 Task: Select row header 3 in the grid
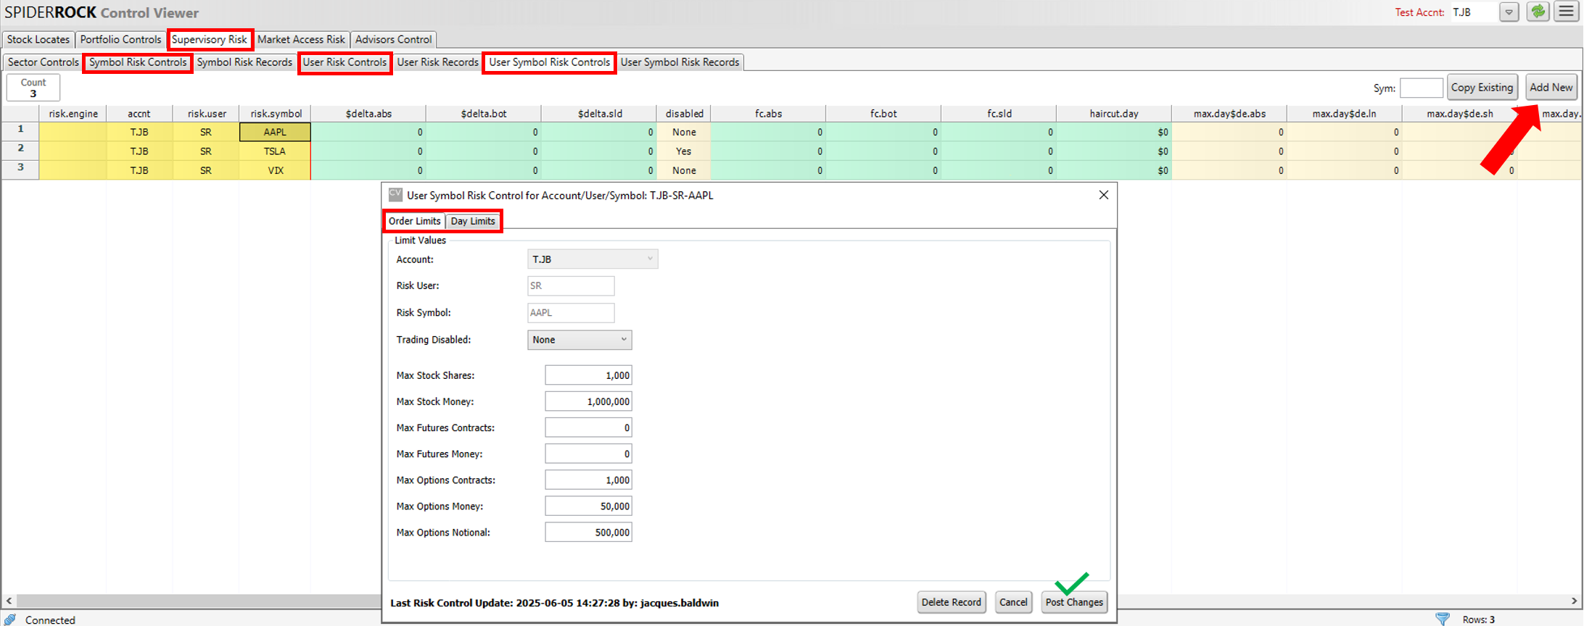pyautogui.click(x=20, y=170)
